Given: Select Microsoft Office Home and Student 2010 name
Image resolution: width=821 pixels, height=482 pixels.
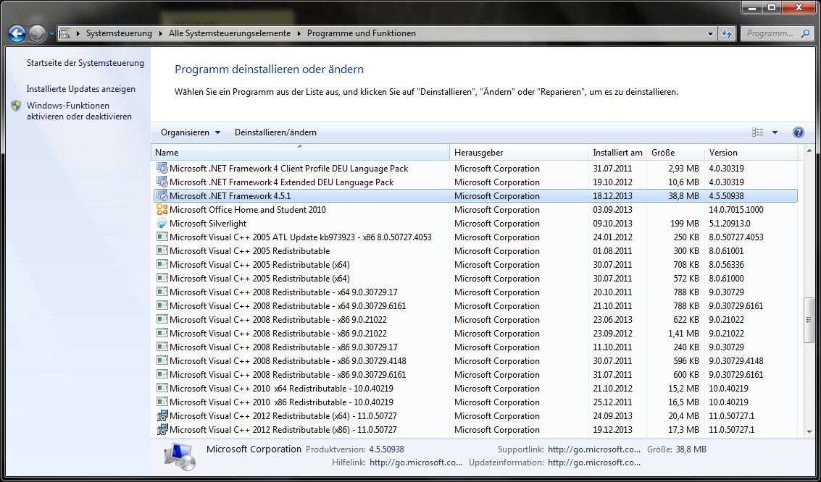Looking at the screenshot, I should pos(248,210).
